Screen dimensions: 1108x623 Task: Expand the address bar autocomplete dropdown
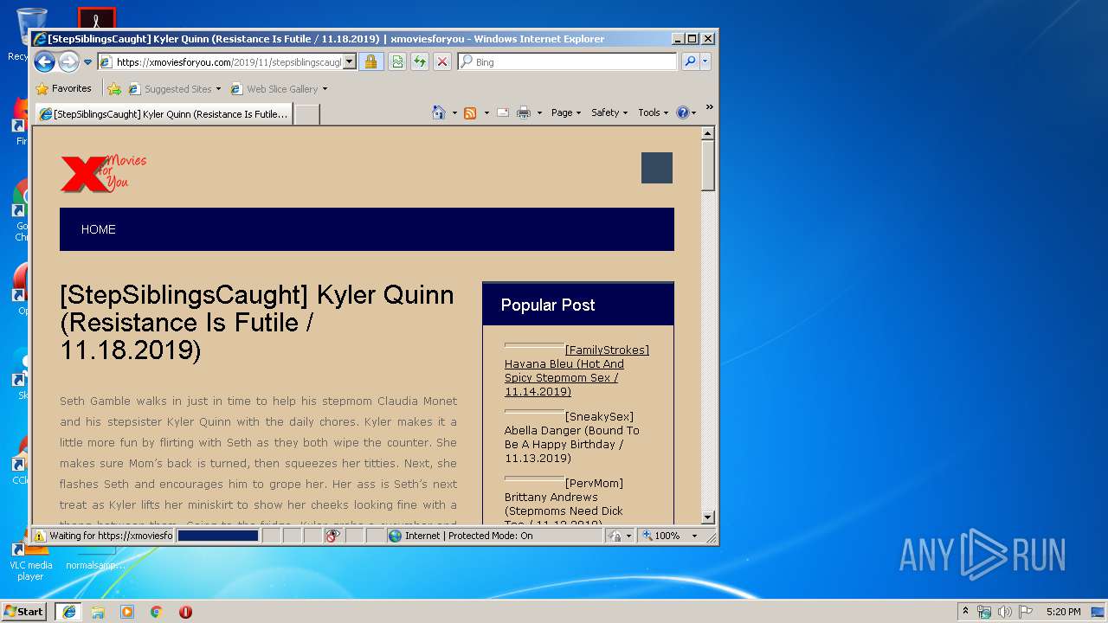350,62
